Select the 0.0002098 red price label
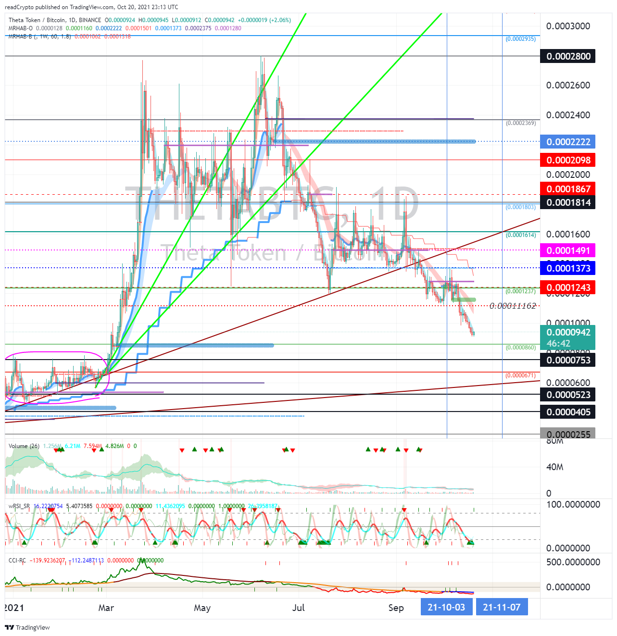The height and width of the screenshot is (636, 617). [568, 160]
